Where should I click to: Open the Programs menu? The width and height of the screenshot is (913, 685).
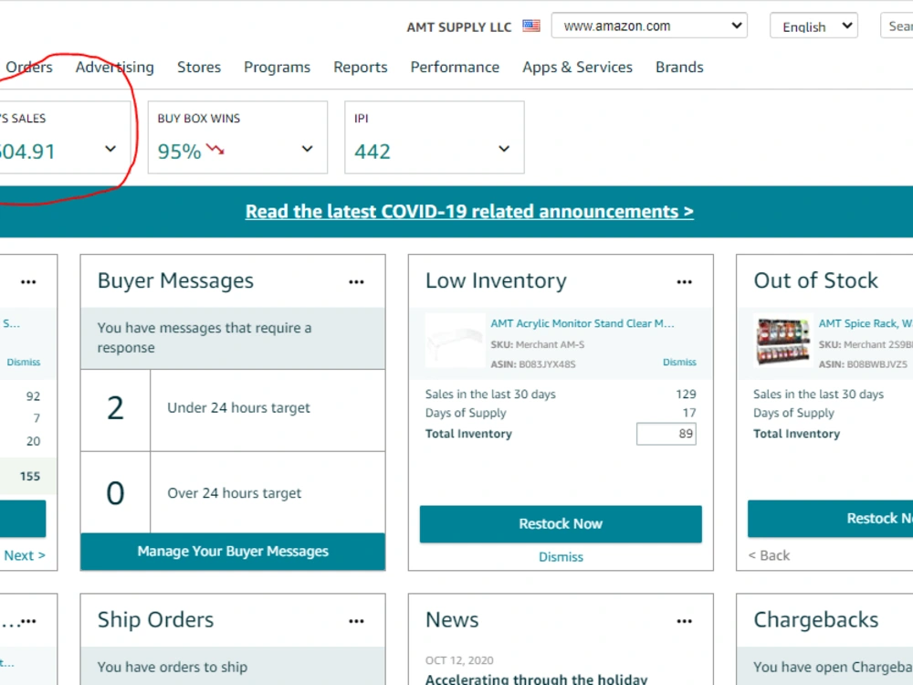click(278, 68)
